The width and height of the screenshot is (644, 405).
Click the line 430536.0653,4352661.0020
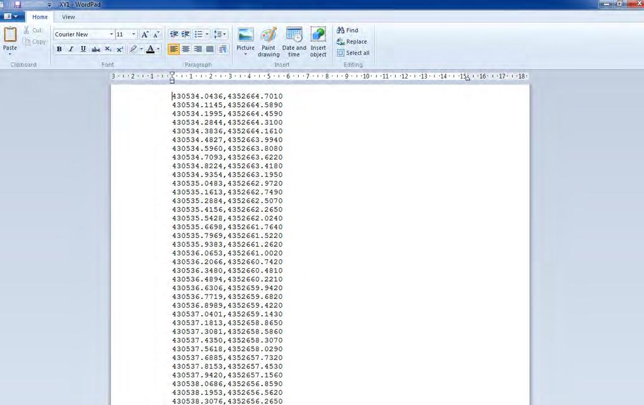click(227, 253)
